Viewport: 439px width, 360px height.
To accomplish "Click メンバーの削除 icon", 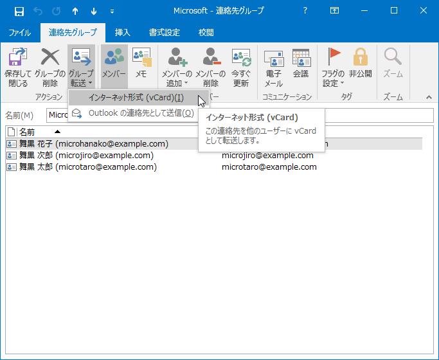I will tap(211, 57).
